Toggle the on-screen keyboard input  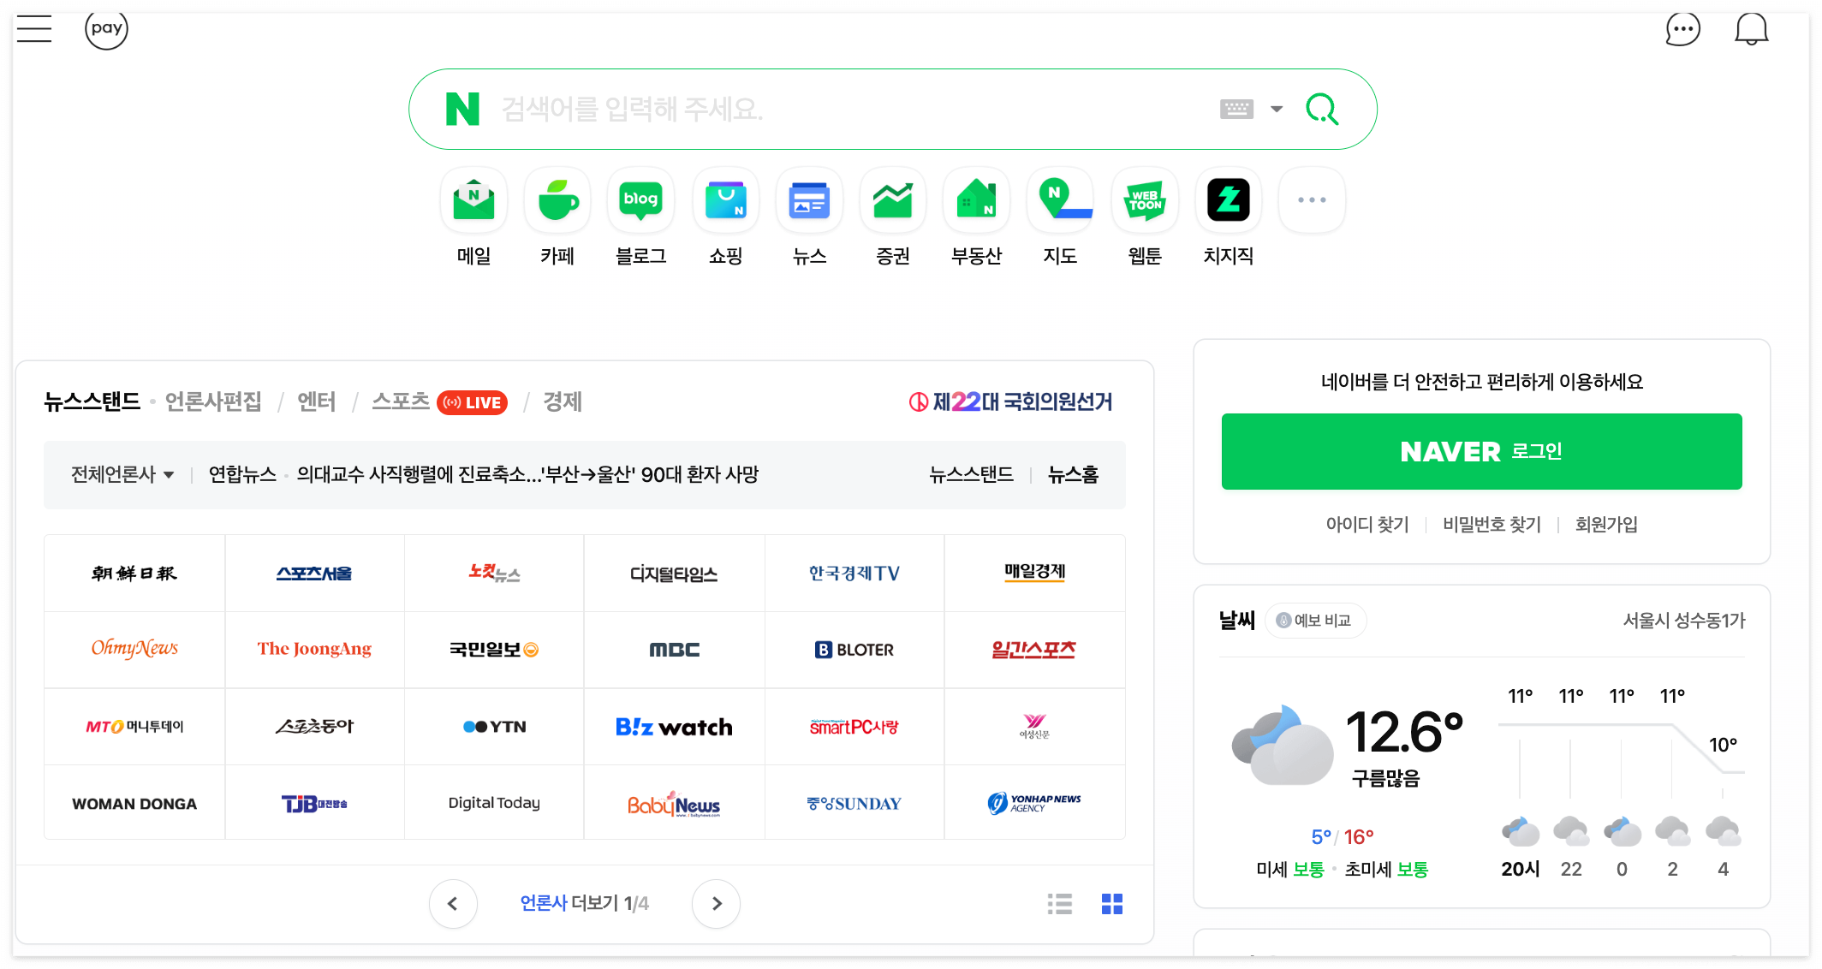(x=1236, y=109)
